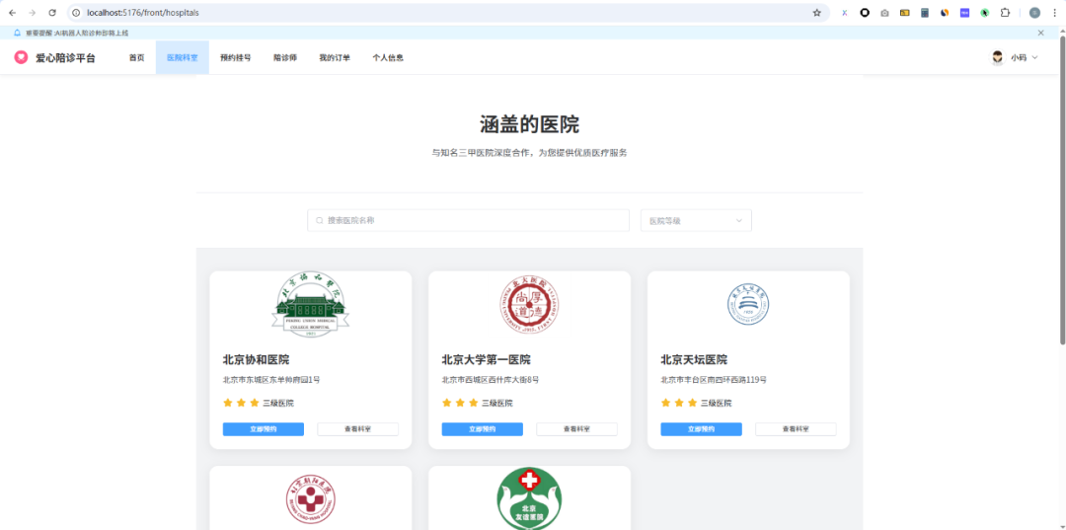Select the 医院科室 menu item
1066x530 pixels.
(183, 58)
